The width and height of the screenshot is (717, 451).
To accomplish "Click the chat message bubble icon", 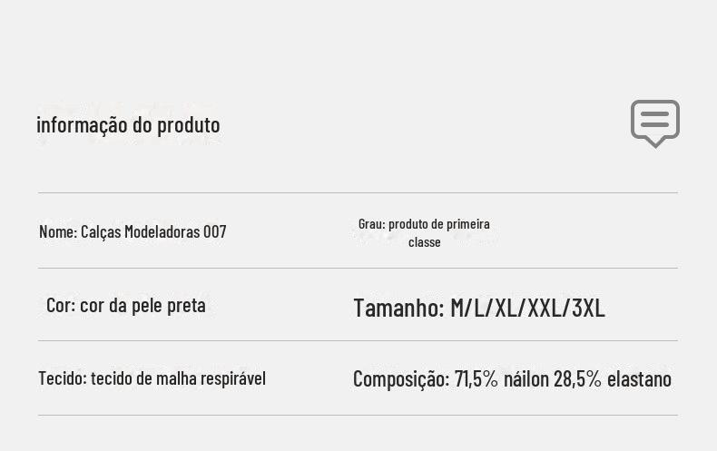I will click(654, 123).
